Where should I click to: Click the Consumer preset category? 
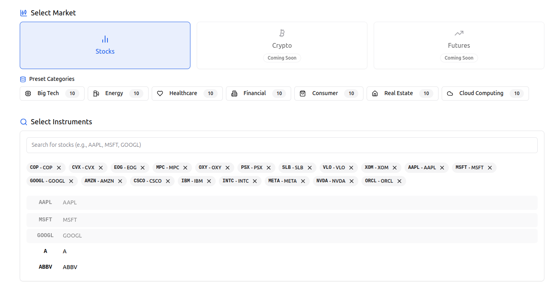(x=329, y=94)
